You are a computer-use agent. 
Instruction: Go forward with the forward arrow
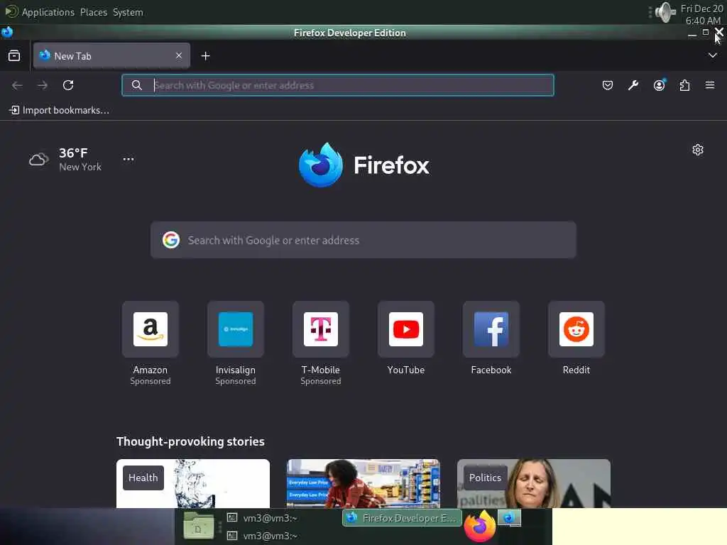pyautogui.click(x=43, y=85)
